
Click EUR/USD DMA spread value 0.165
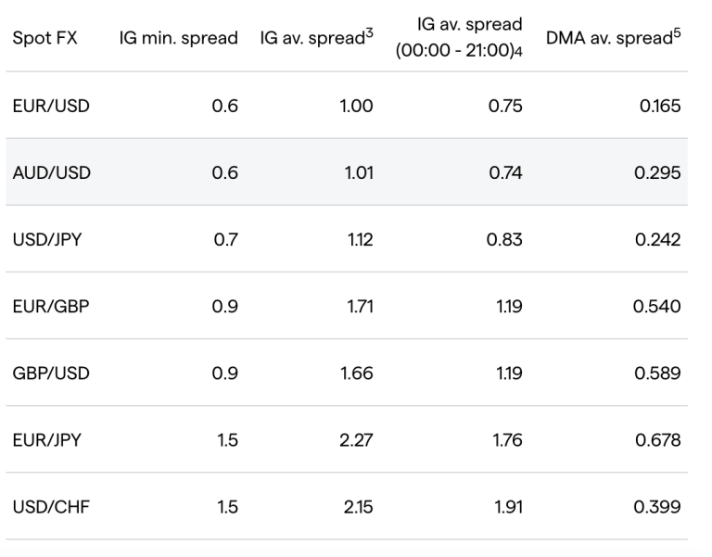click(660, 107)
